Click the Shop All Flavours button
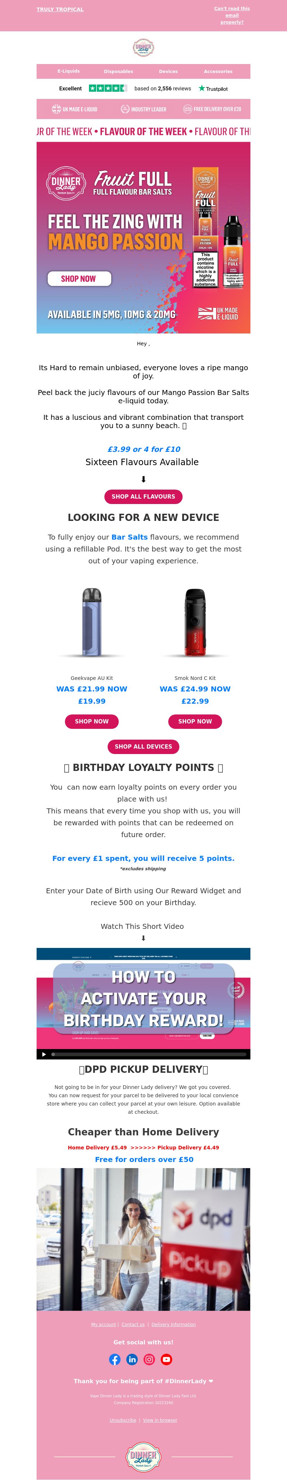This screenshot has height=1480, width=287. point(143,496)
